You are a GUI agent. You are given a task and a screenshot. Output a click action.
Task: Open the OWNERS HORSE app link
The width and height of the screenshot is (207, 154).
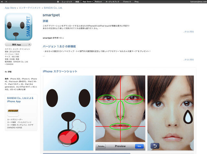(15, 127)
